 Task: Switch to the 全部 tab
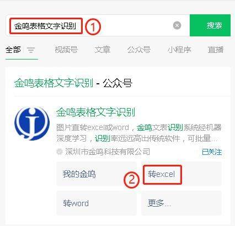pyautogui.click(x=13, y=50)
